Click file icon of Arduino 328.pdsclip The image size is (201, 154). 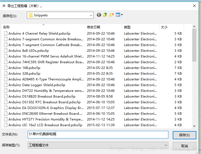(x=6, y=73)
